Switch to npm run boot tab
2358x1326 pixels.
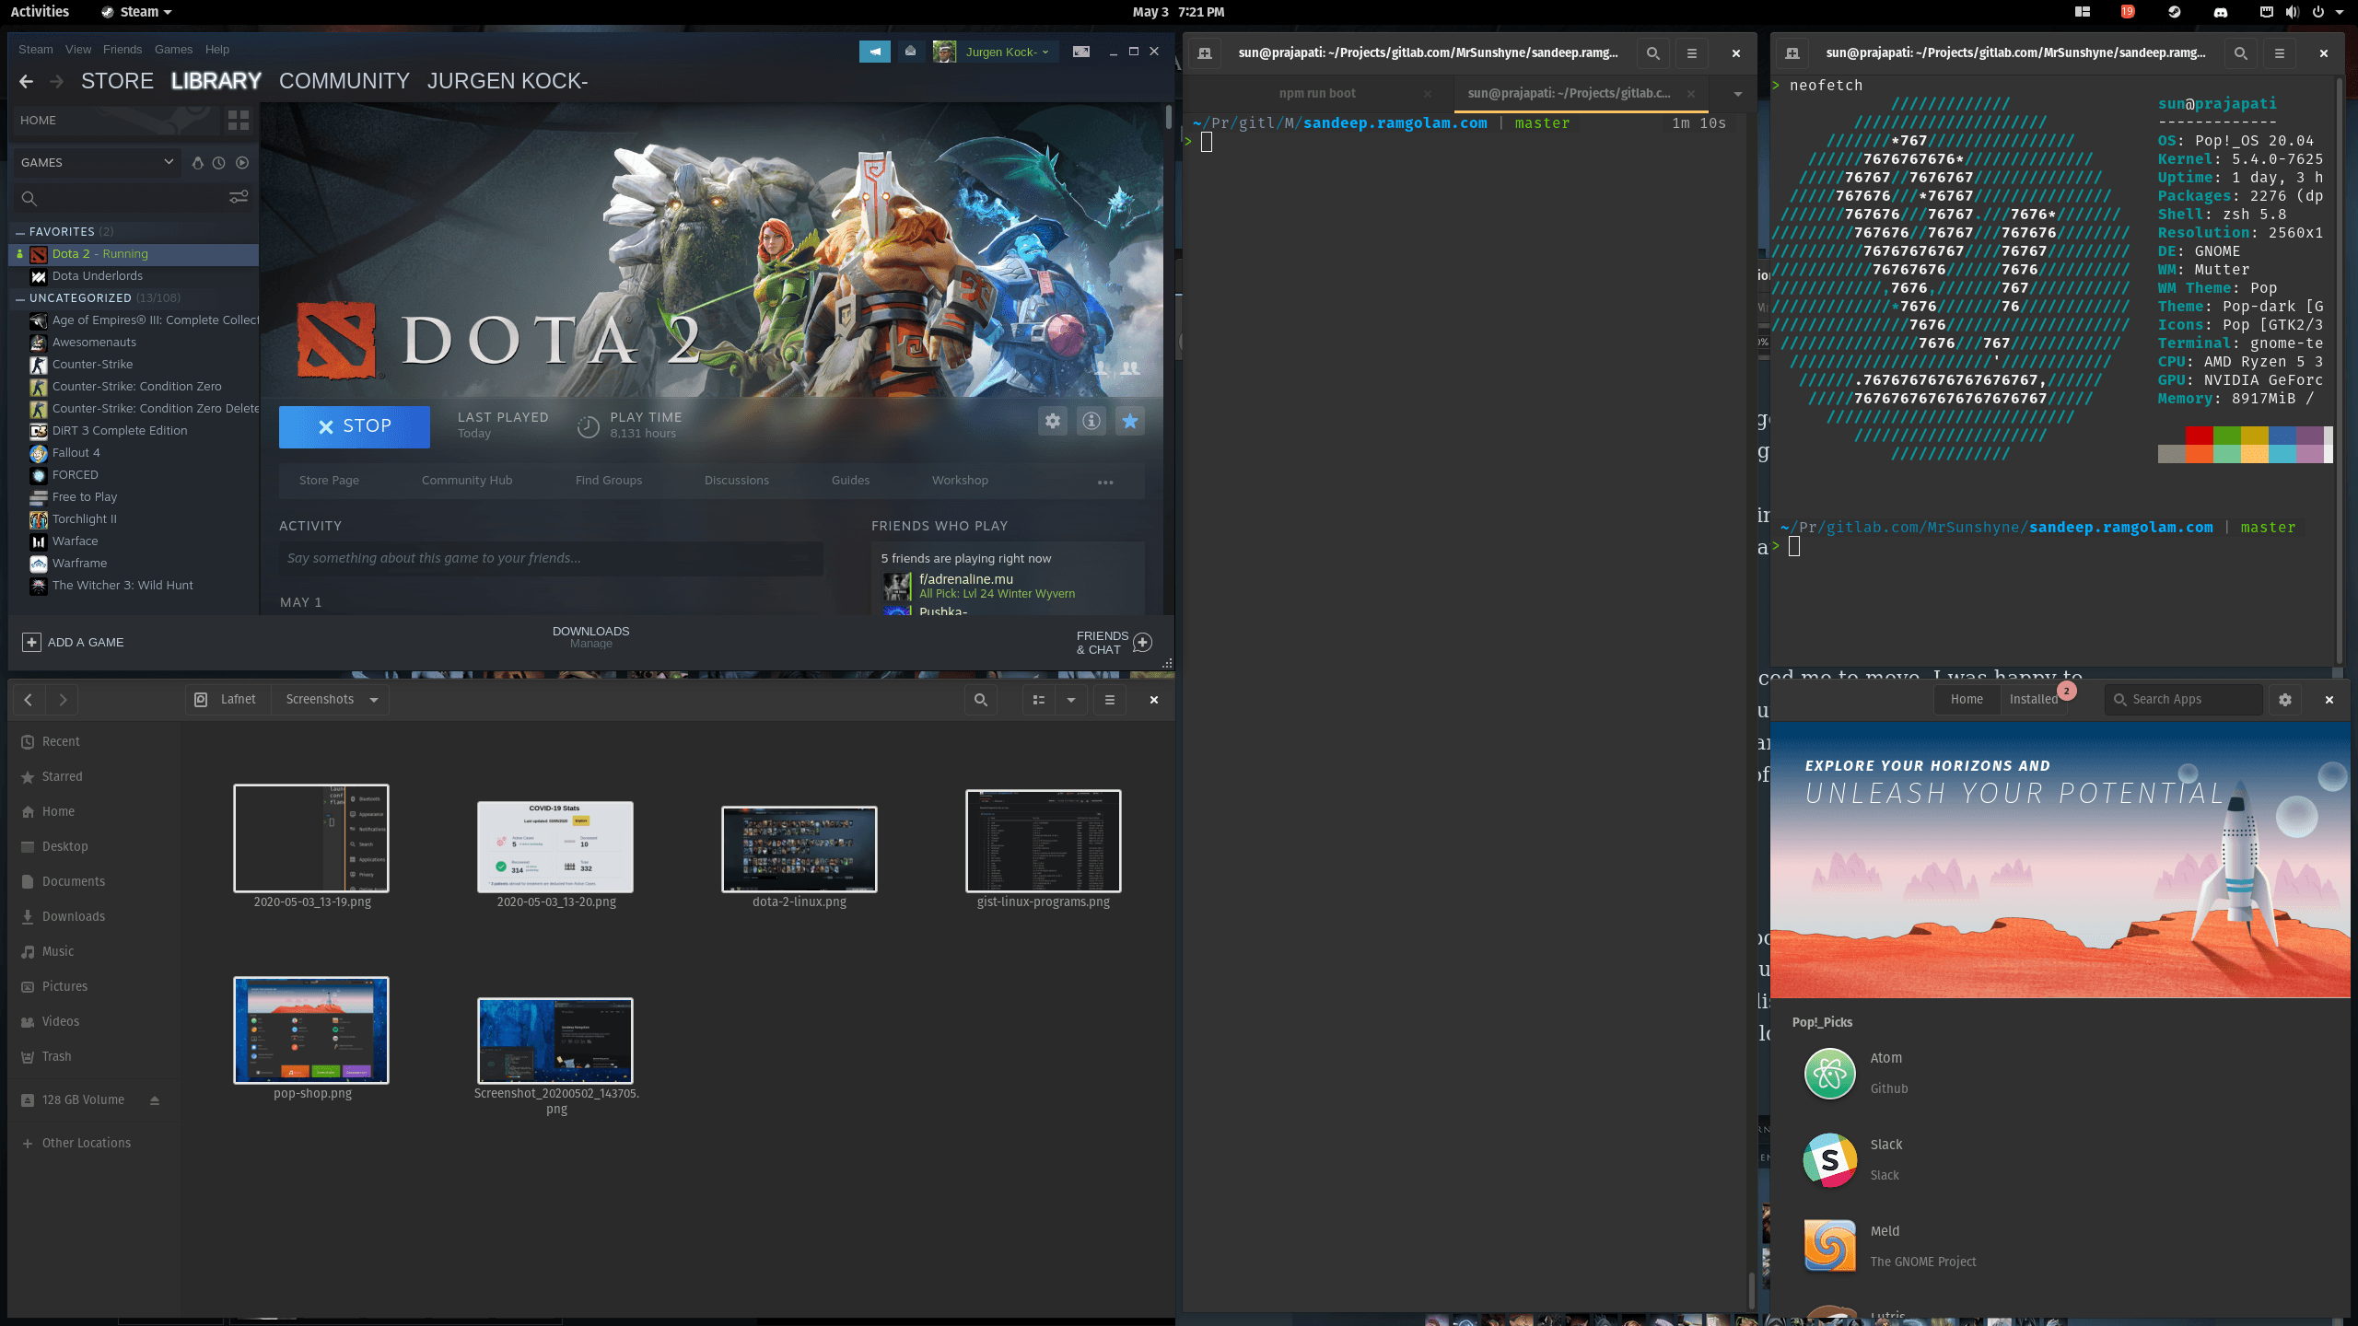coord(1317,93)
